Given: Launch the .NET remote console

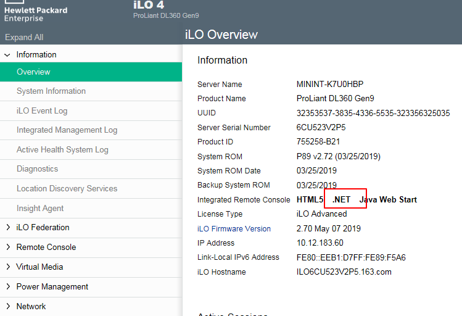Looking at the screenshot, I should click(x=341, y=199).
